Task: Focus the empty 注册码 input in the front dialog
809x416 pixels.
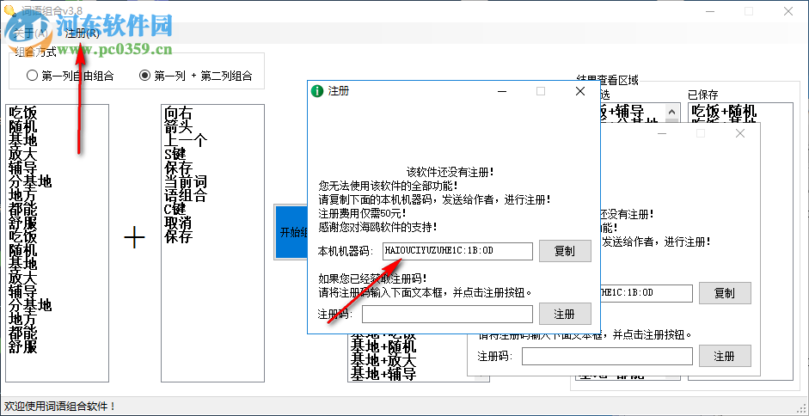Action: click(447, 314)
